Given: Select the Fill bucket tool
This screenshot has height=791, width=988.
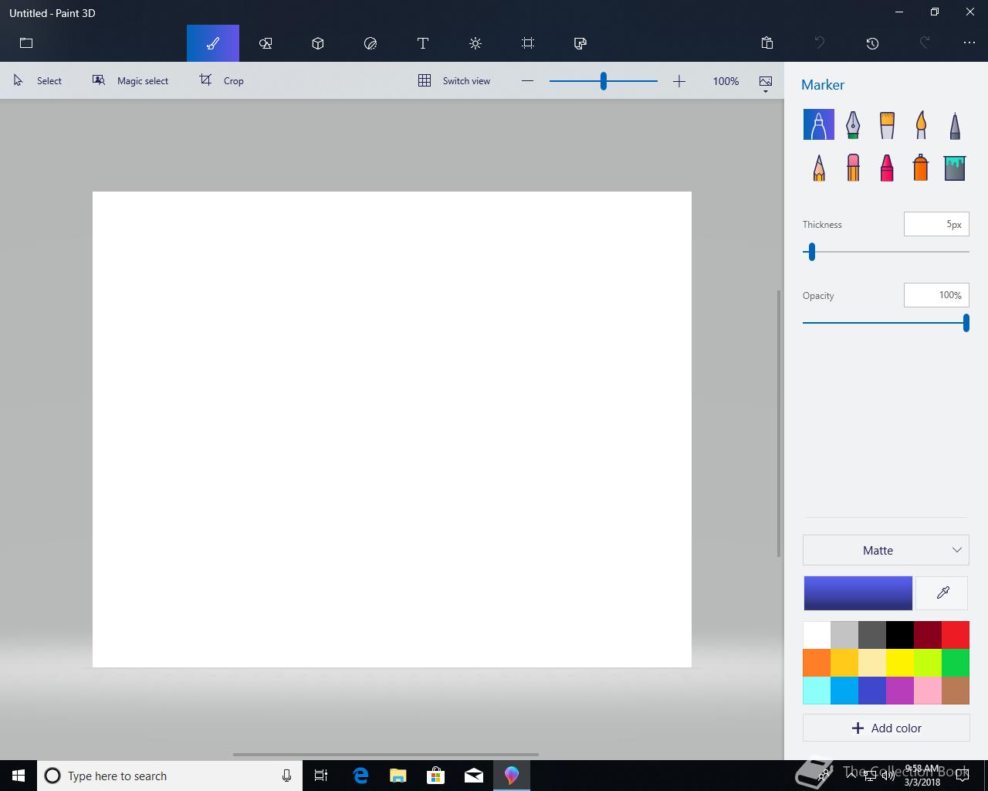Looking at the screenshot, I should (955, 168).
